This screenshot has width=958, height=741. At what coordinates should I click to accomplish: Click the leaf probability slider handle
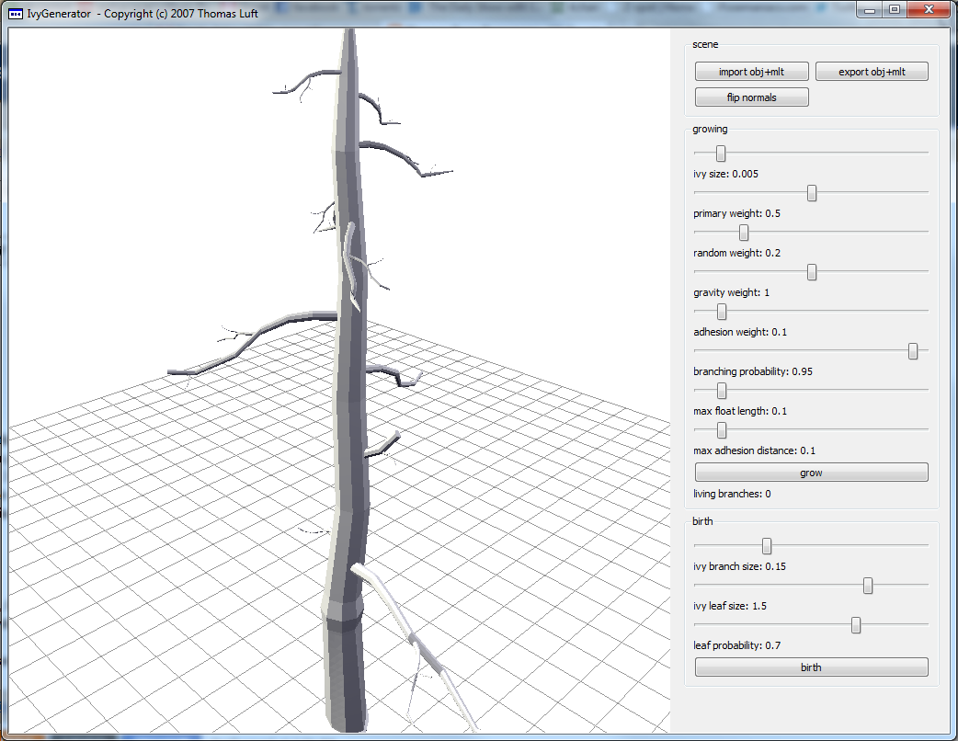856,625
